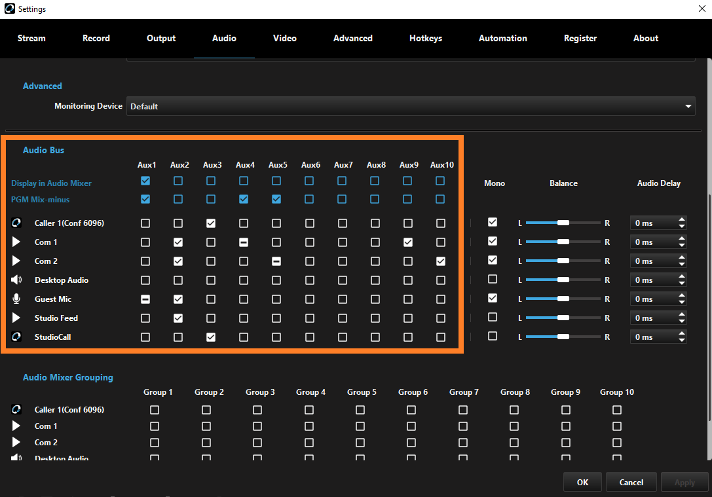Viewport: 712px width, 497px height.
Task: Switch to the Stream tab
Action: [31, 38]
